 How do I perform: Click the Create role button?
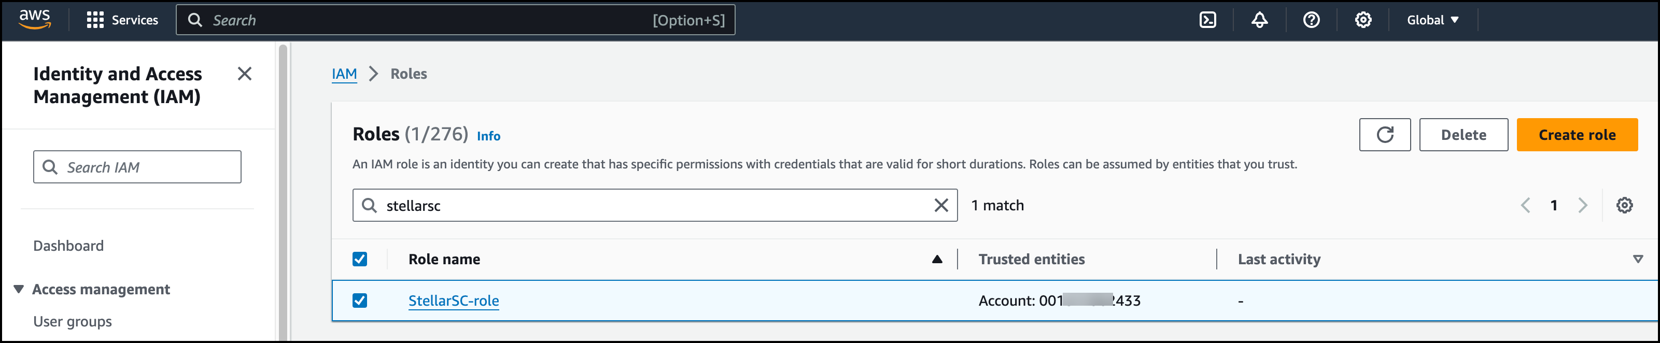point(1576,135)
